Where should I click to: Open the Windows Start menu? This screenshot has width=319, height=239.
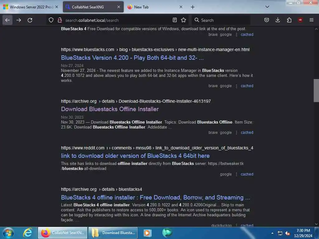8,233
